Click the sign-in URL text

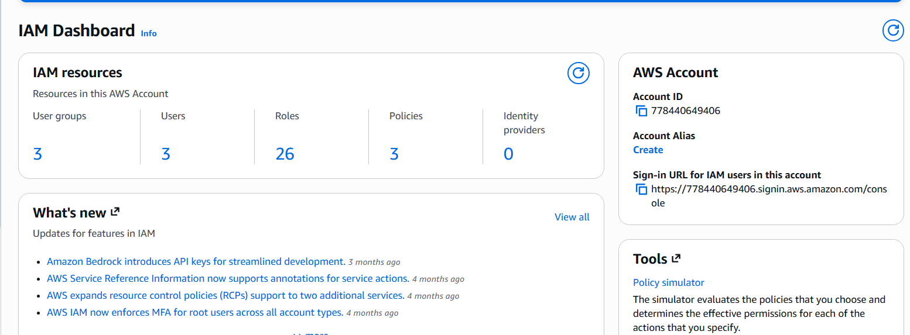point(769,196)
